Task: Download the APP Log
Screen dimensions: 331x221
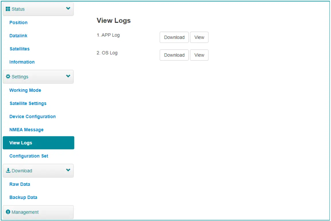Action: click(174, 37)
